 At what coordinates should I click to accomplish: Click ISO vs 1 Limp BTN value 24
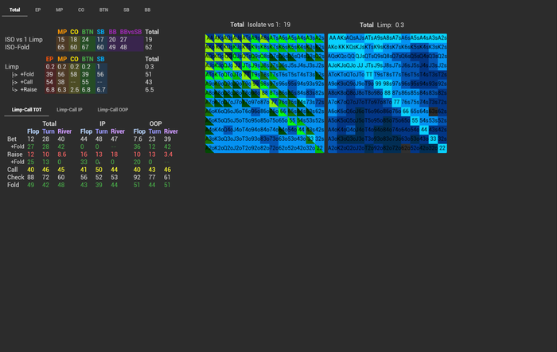coord(85,40)
